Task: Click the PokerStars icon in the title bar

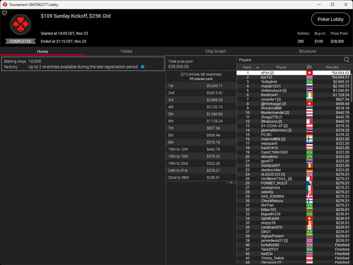Action: [4, 4]
